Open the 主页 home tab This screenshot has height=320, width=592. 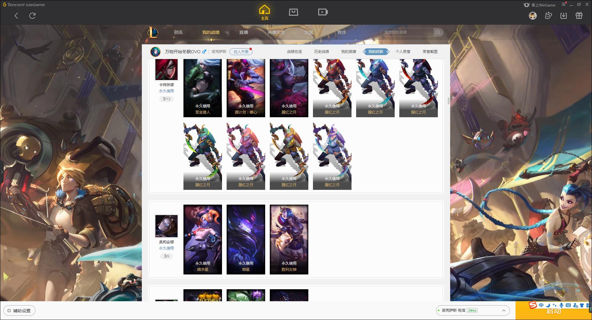(265, 13)
